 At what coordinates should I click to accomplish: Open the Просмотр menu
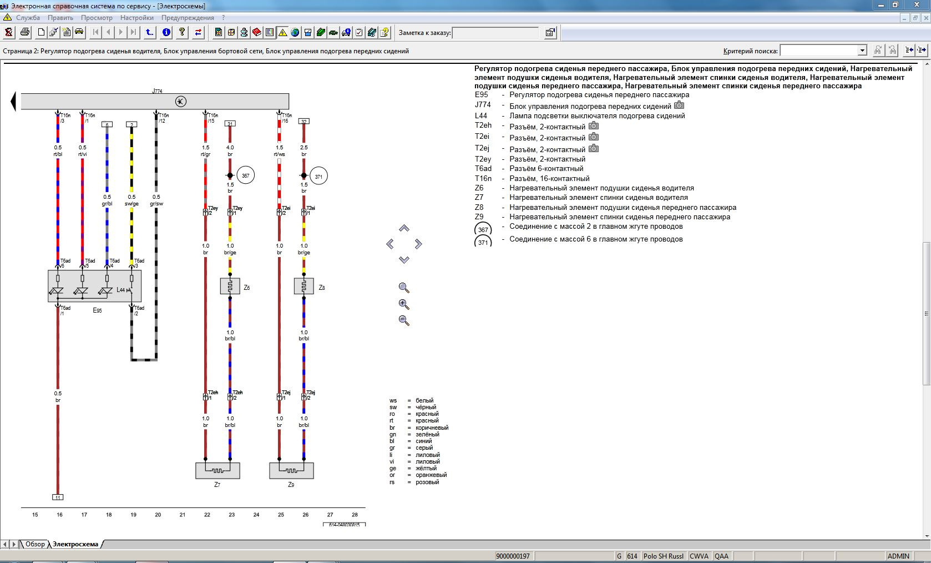[x=97, y=18]
